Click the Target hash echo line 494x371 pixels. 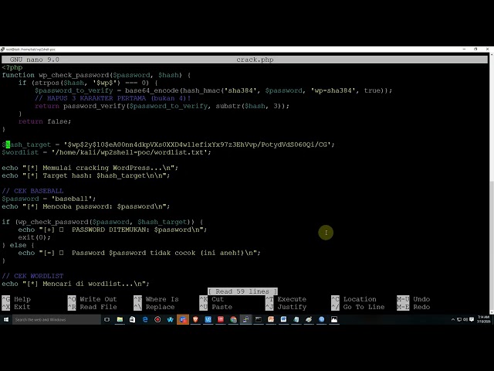(x=86, y=175)
